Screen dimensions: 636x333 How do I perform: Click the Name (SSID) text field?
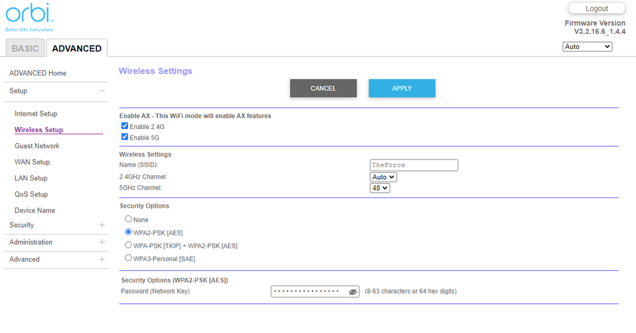pyautogui.click(x=414, y=165)
